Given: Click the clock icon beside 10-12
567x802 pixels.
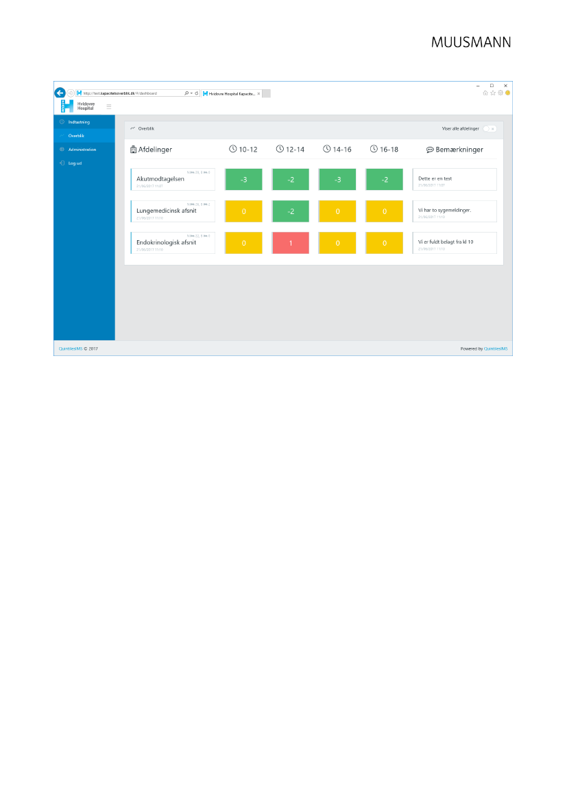Looking at the screenshot, I should [x=232, y=149].
